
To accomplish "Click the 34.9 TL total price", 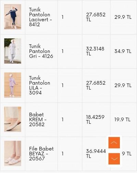I will click(x=123, y=51).
